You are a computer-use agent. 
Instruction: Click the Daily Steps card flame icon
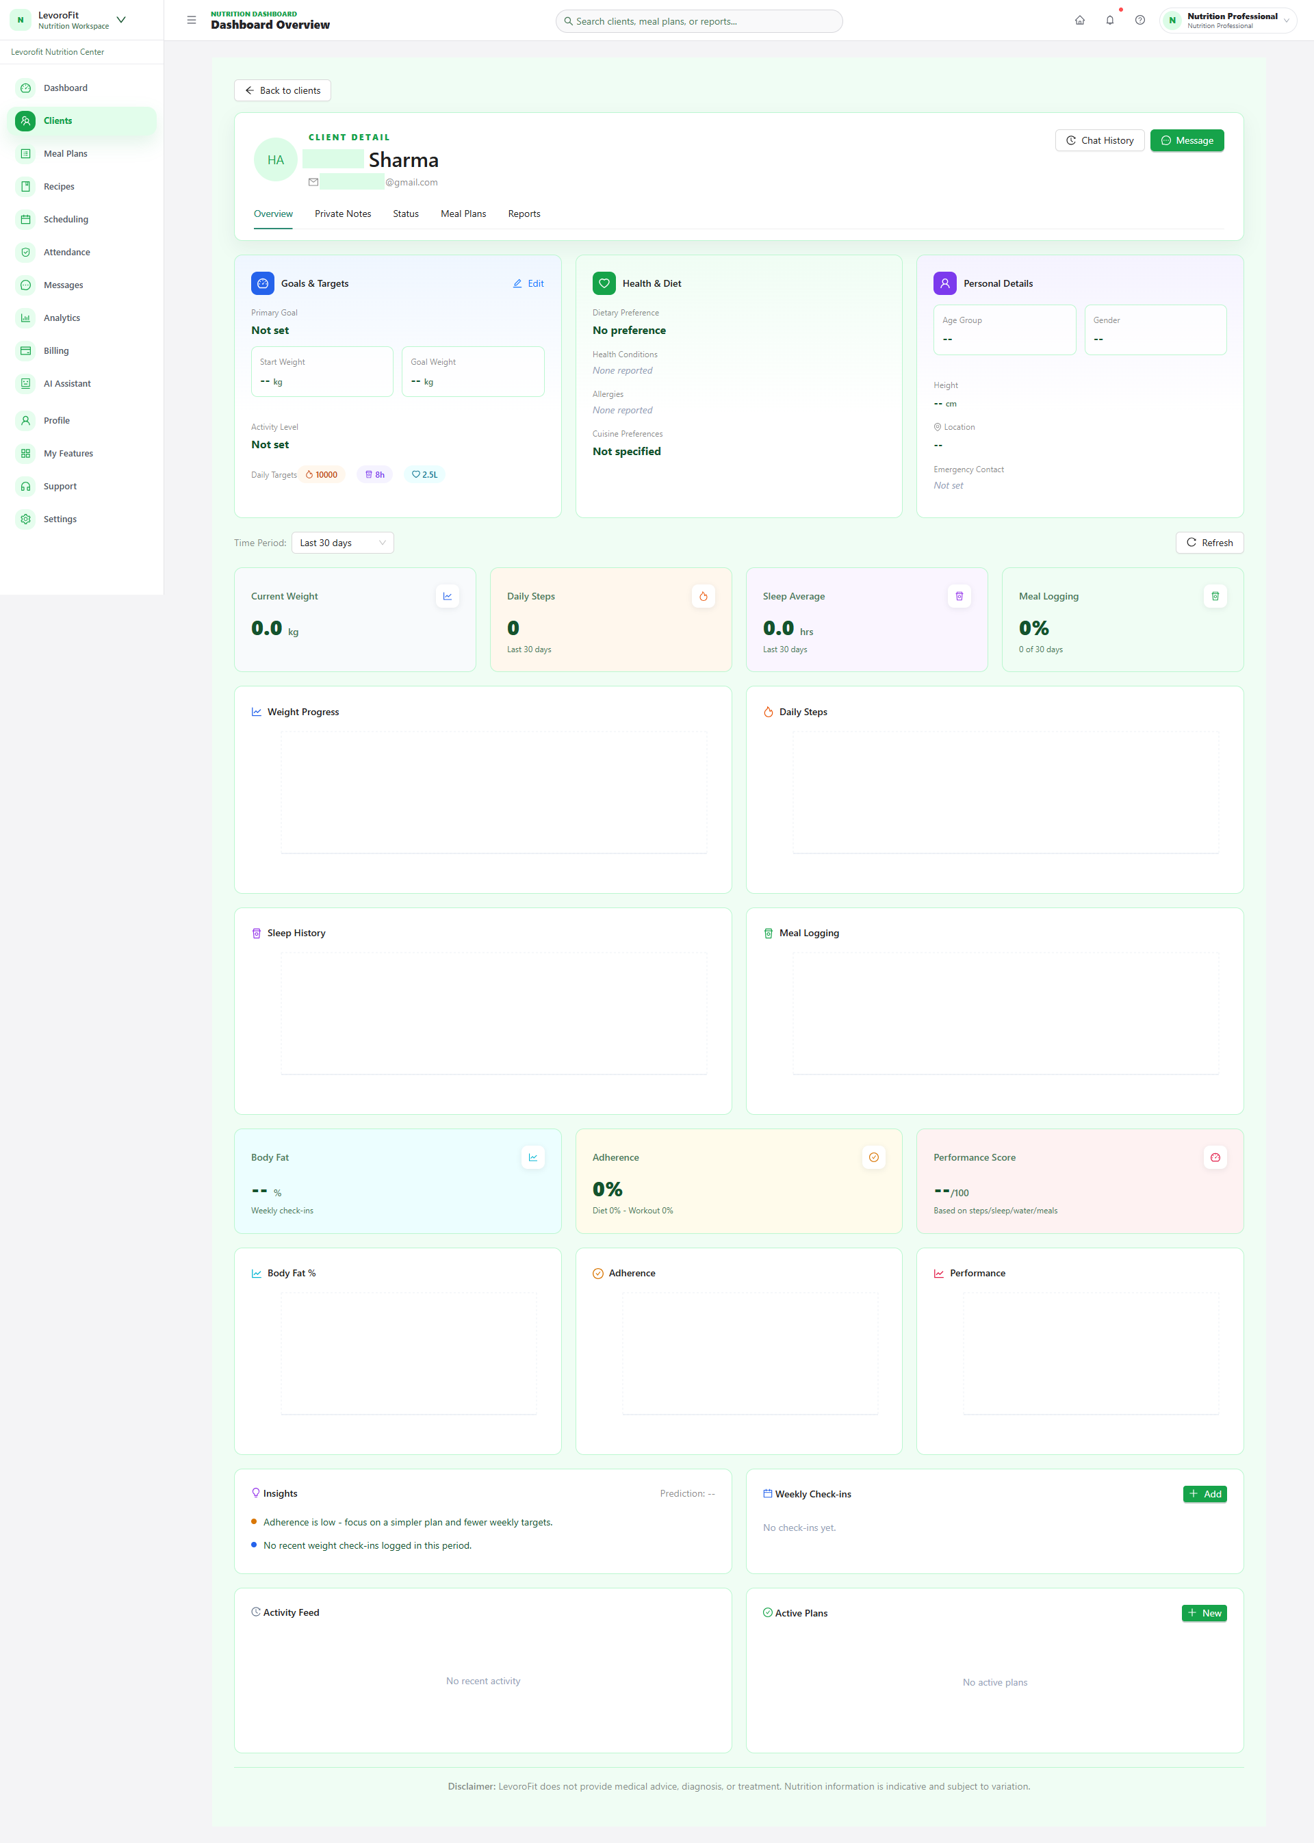(703, 596)
